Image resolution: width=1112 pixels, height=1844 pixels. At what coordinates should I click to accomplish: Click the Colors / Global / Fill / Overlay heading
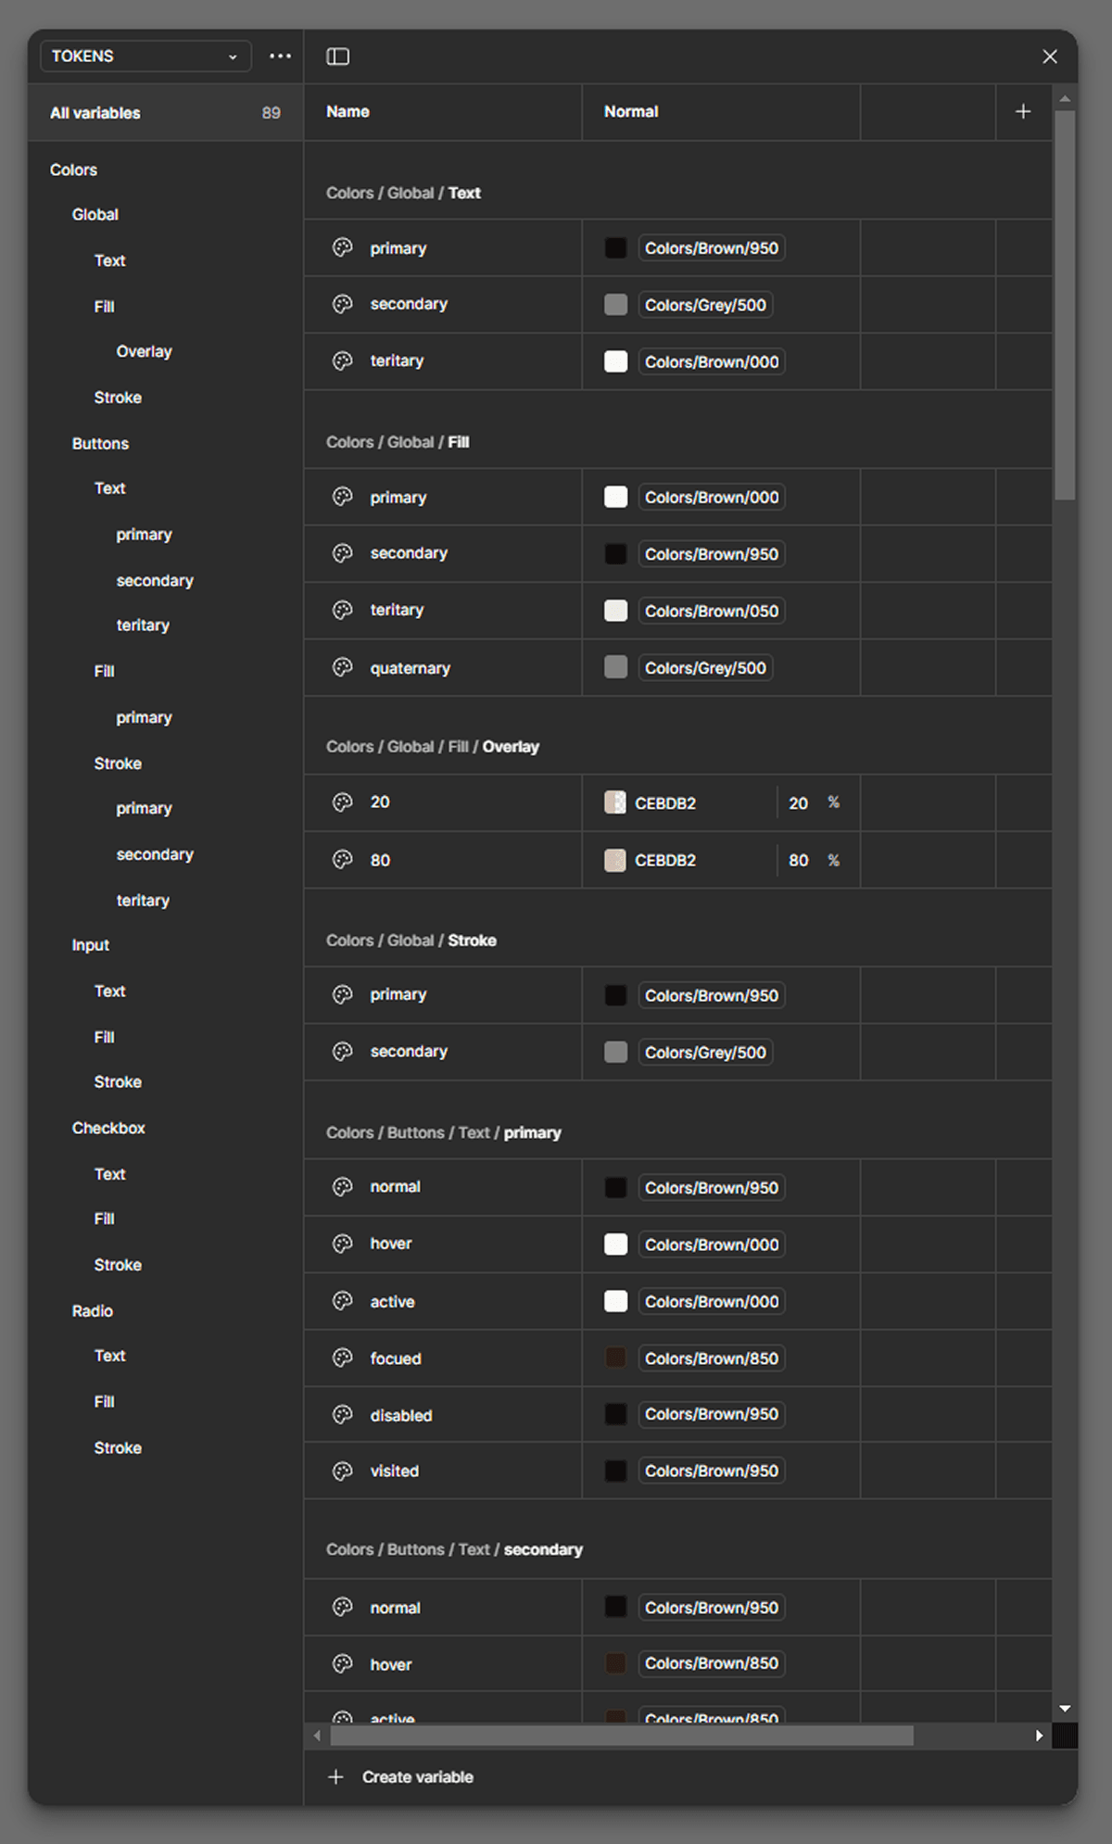[433, 747]
